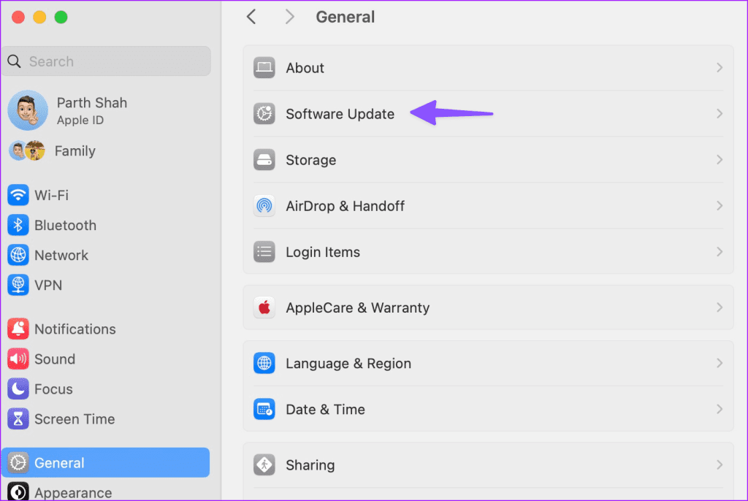Select General in the sidebar
Screen dimensions: 748x501
(x=58, y=462)
